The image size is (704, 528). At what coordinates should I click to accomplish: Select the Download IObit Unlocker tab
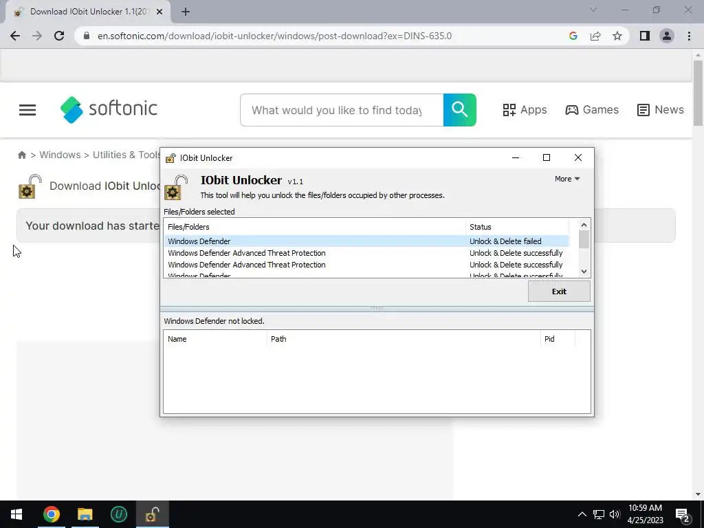tap(88, 12)
